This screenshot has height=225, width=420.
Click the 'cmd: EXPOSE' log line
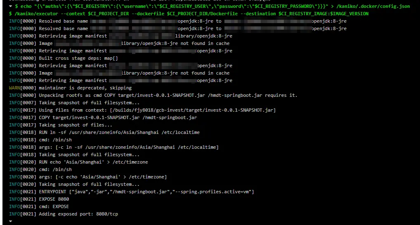39,206
